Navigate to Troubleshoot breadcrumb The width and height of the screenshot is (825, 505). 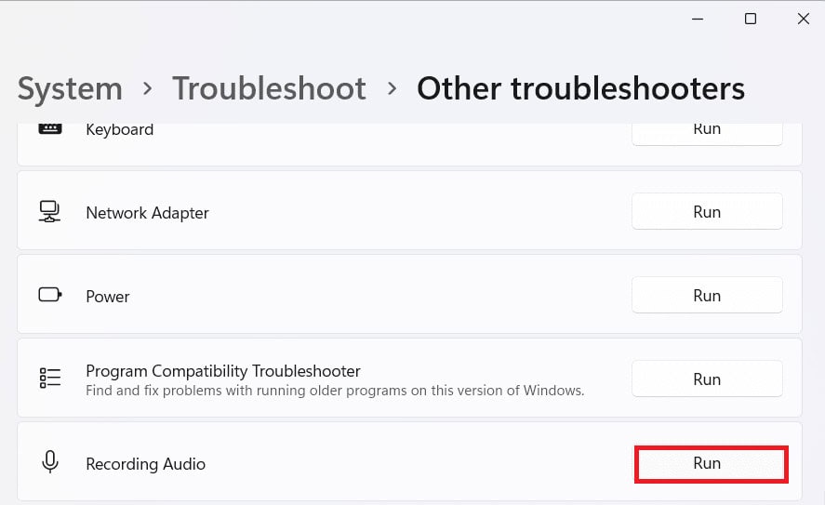pos(269,88)
